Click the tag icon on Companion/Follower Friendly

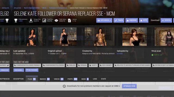15,65
